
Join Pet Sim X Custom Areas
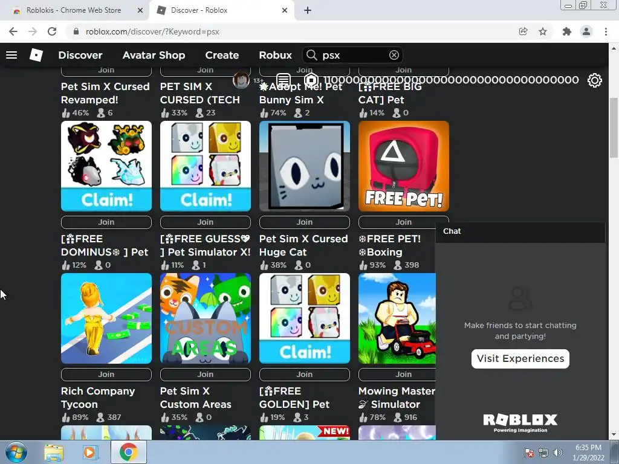(x=206, y=375)
